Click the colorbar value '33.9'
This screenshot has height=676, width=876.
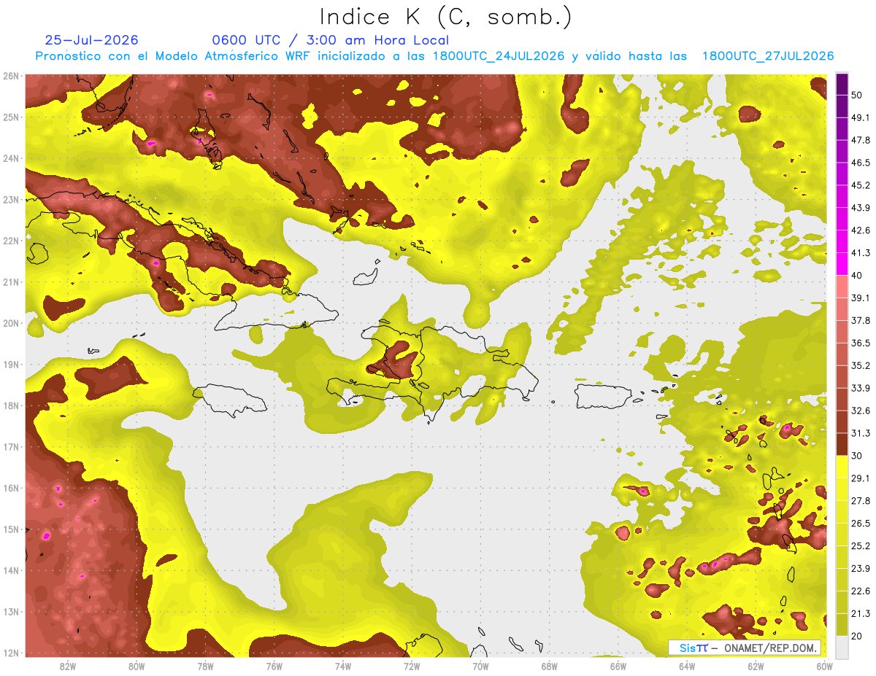click(860, 388)
